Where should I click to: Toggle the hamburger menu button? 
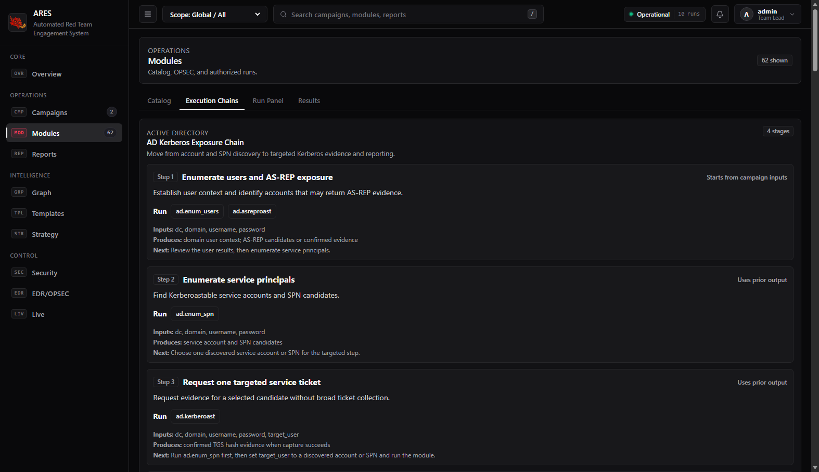point(148,14)
